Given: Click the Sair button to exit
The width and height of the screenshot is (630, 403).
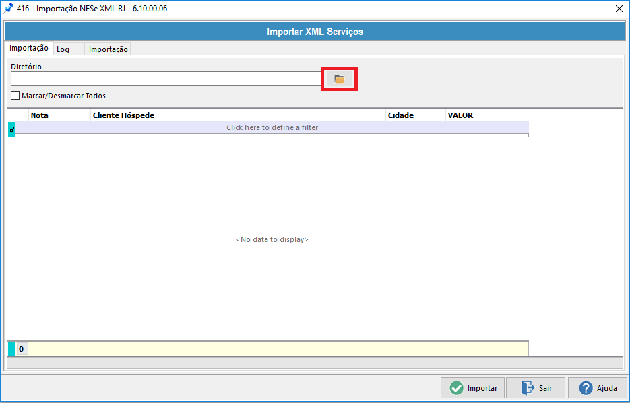Looking at the screenshot, I should pyautogui.click(x=536, y=388).
